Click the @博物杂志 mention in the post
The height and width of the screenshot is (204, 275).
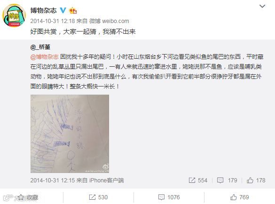pyautogui.click(x=45, y=57)
